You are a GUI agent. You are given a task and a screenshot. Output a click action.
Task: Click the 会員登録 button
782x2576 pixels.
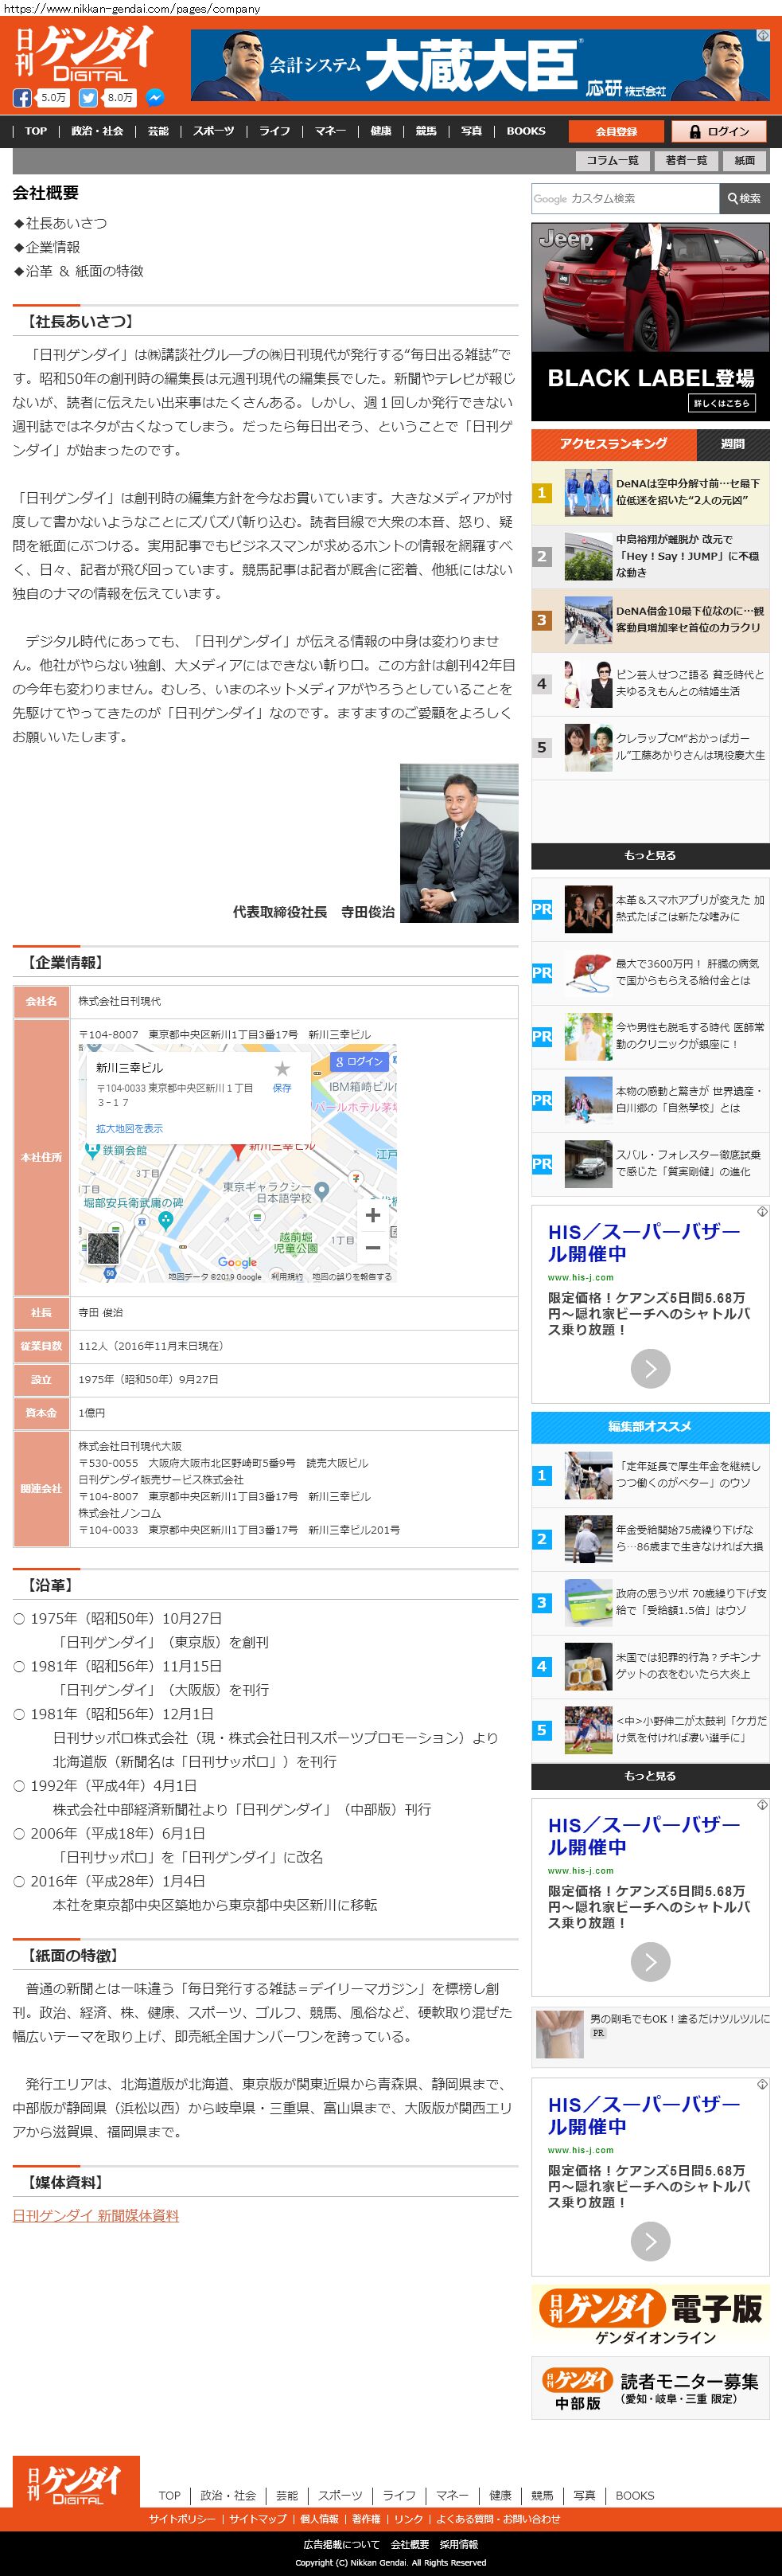615,131
